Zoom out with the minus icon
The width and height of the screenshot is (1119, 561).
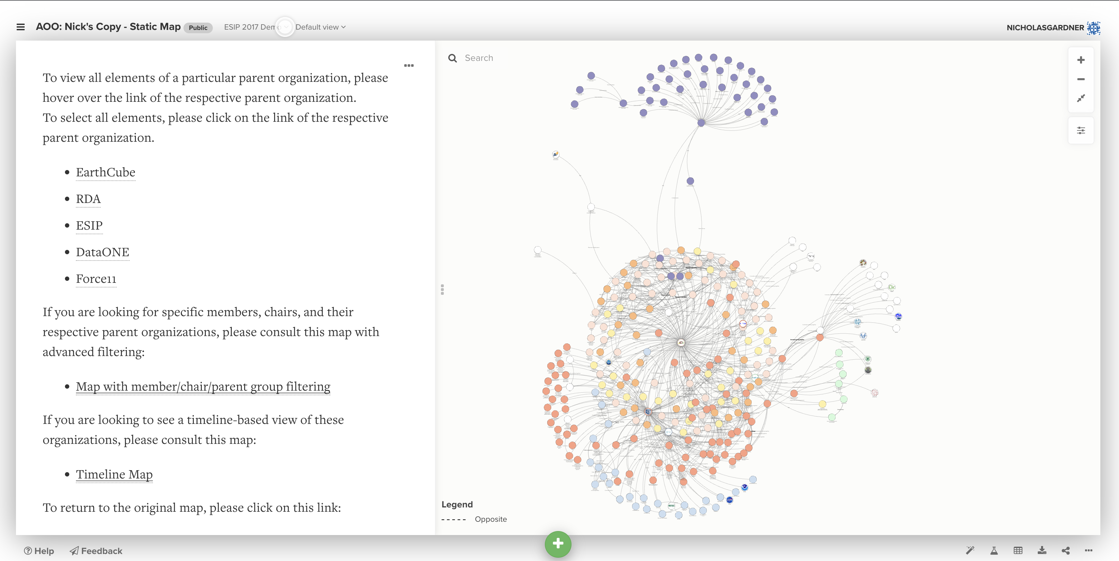[1081, 79]
